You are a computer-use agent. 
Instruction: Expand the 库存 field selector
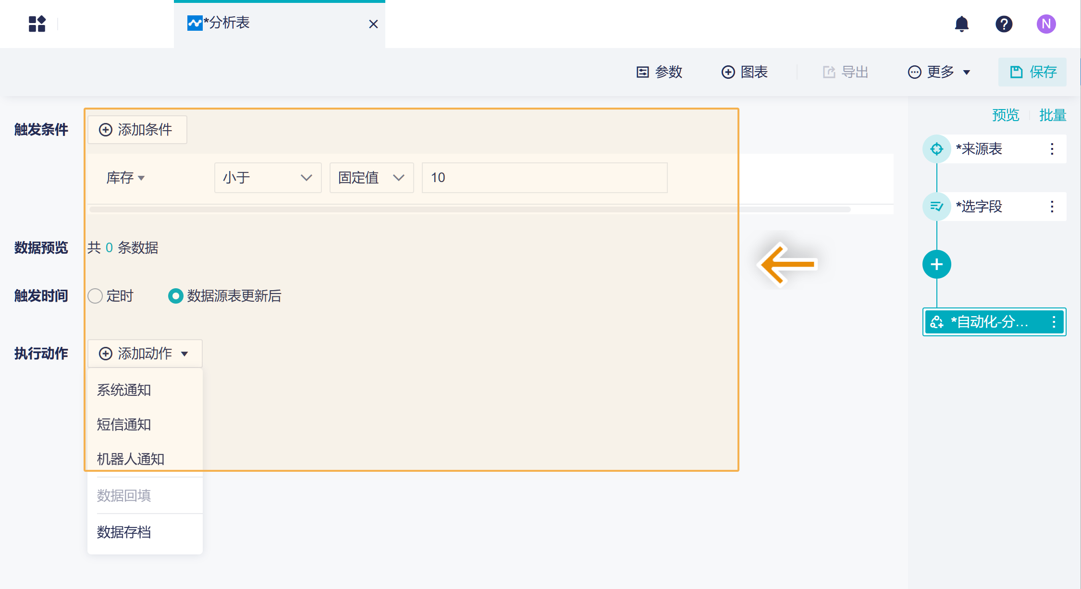125,178
